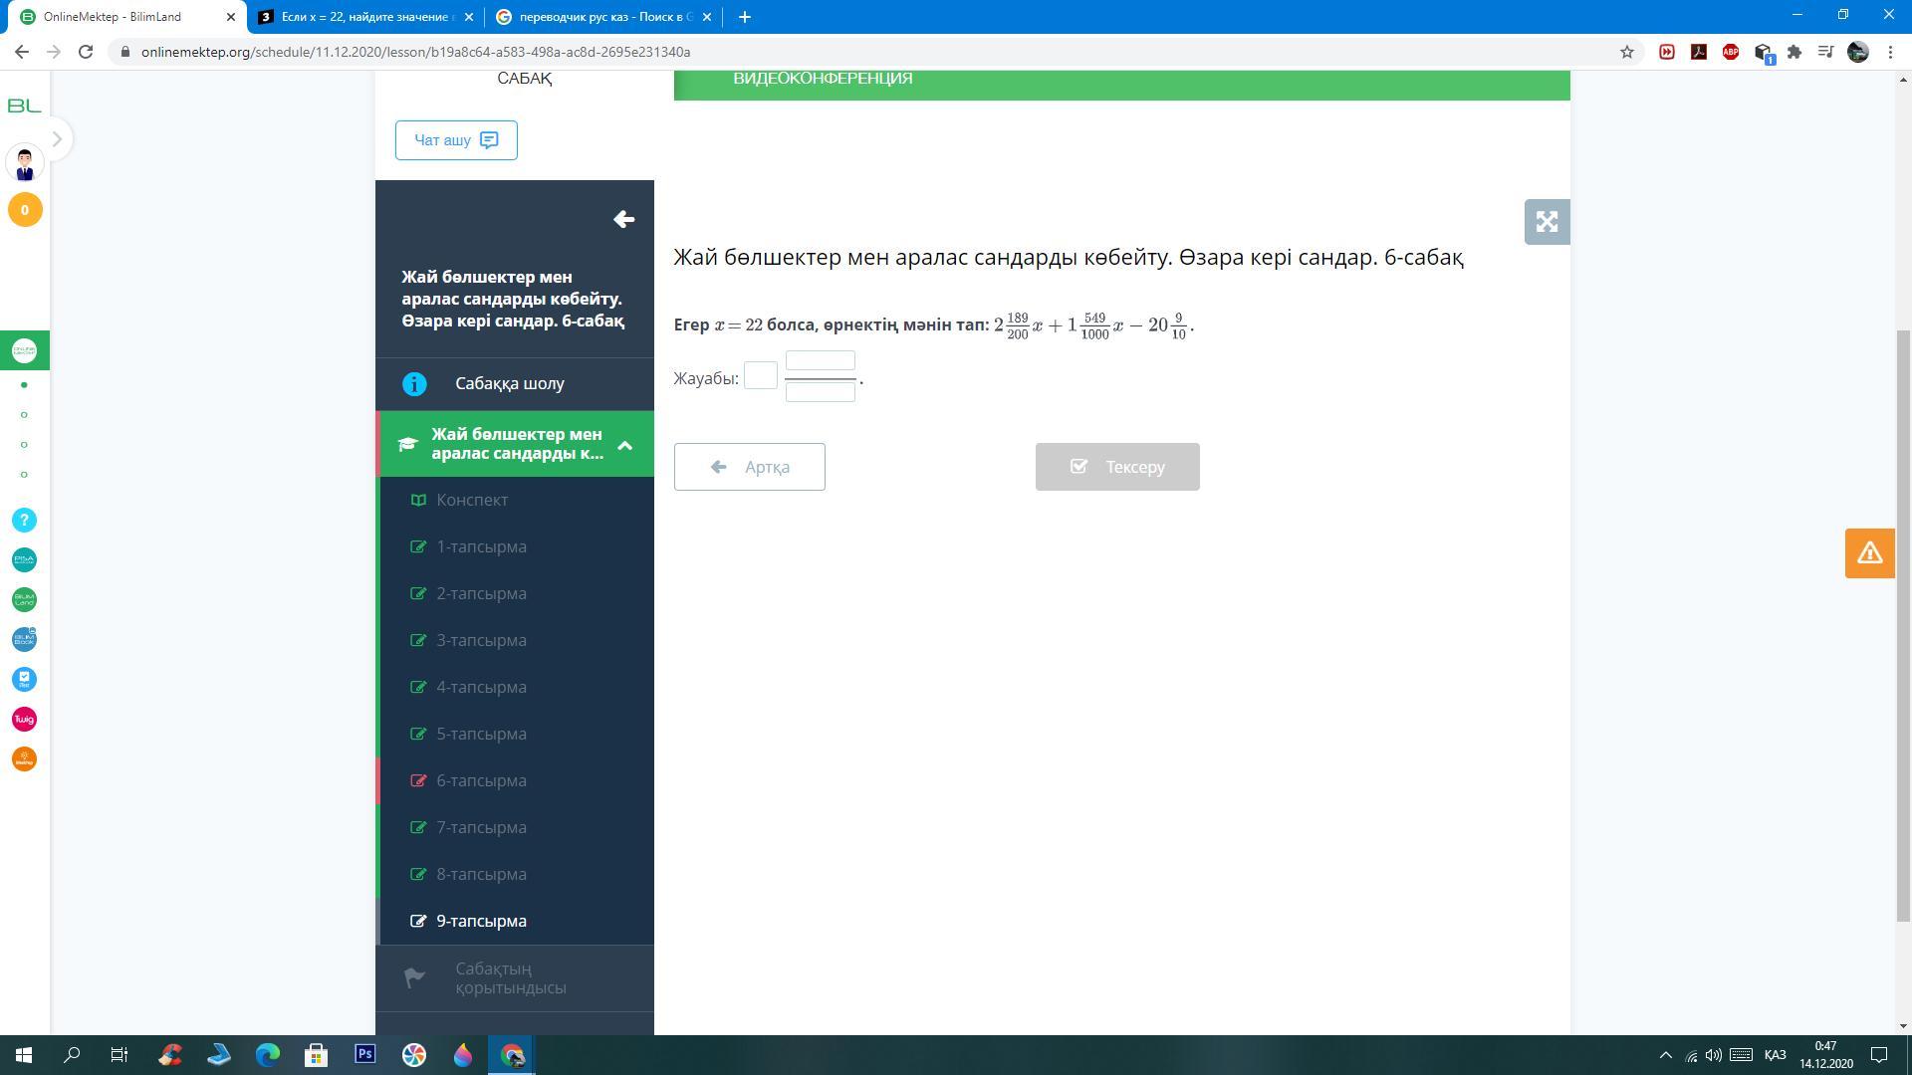
Task: Click the fullscreen expand icon
Action: pyautogui.click(x=1547, y=222)
